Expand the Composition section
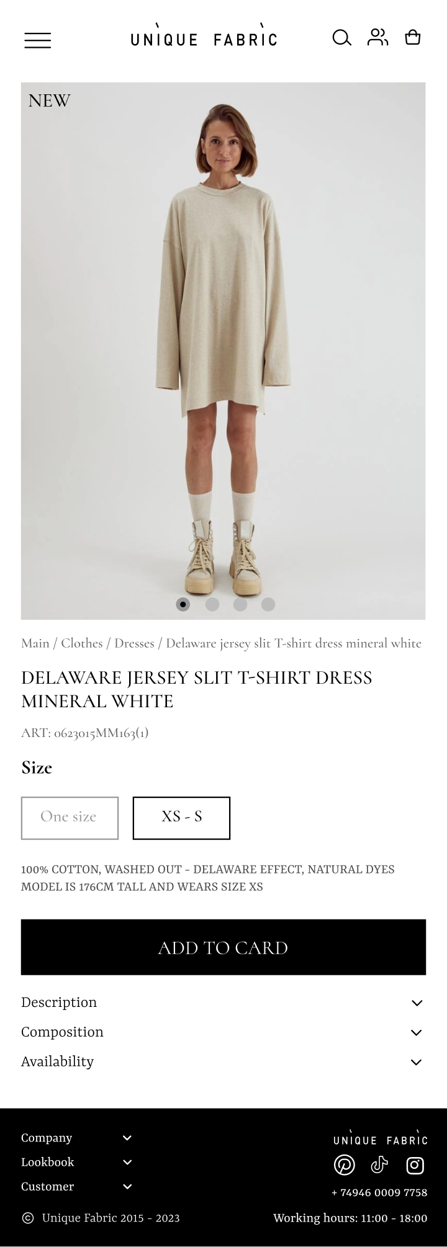The image size is (447, 1247). coord(223,1032)
